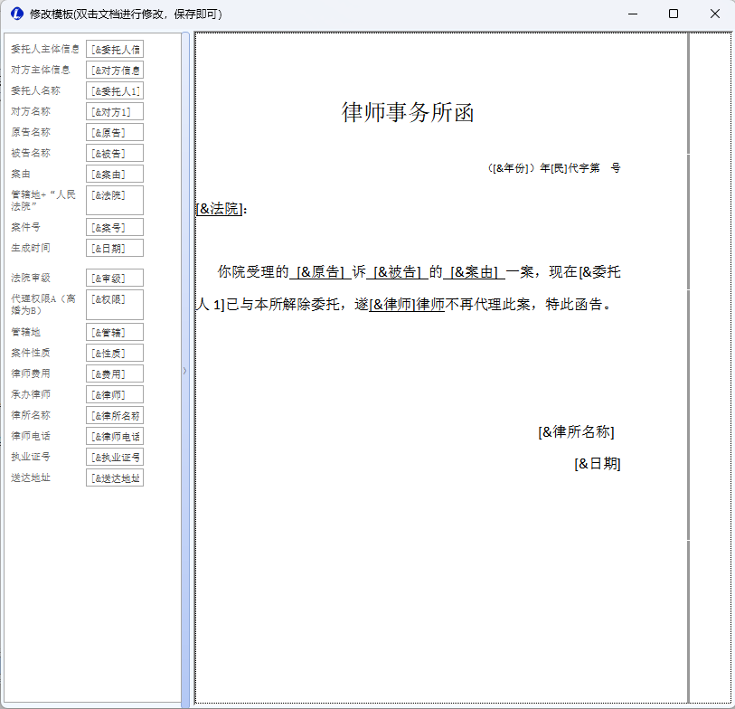Select the 被告名称 field [&被告]

click(115, 153)
